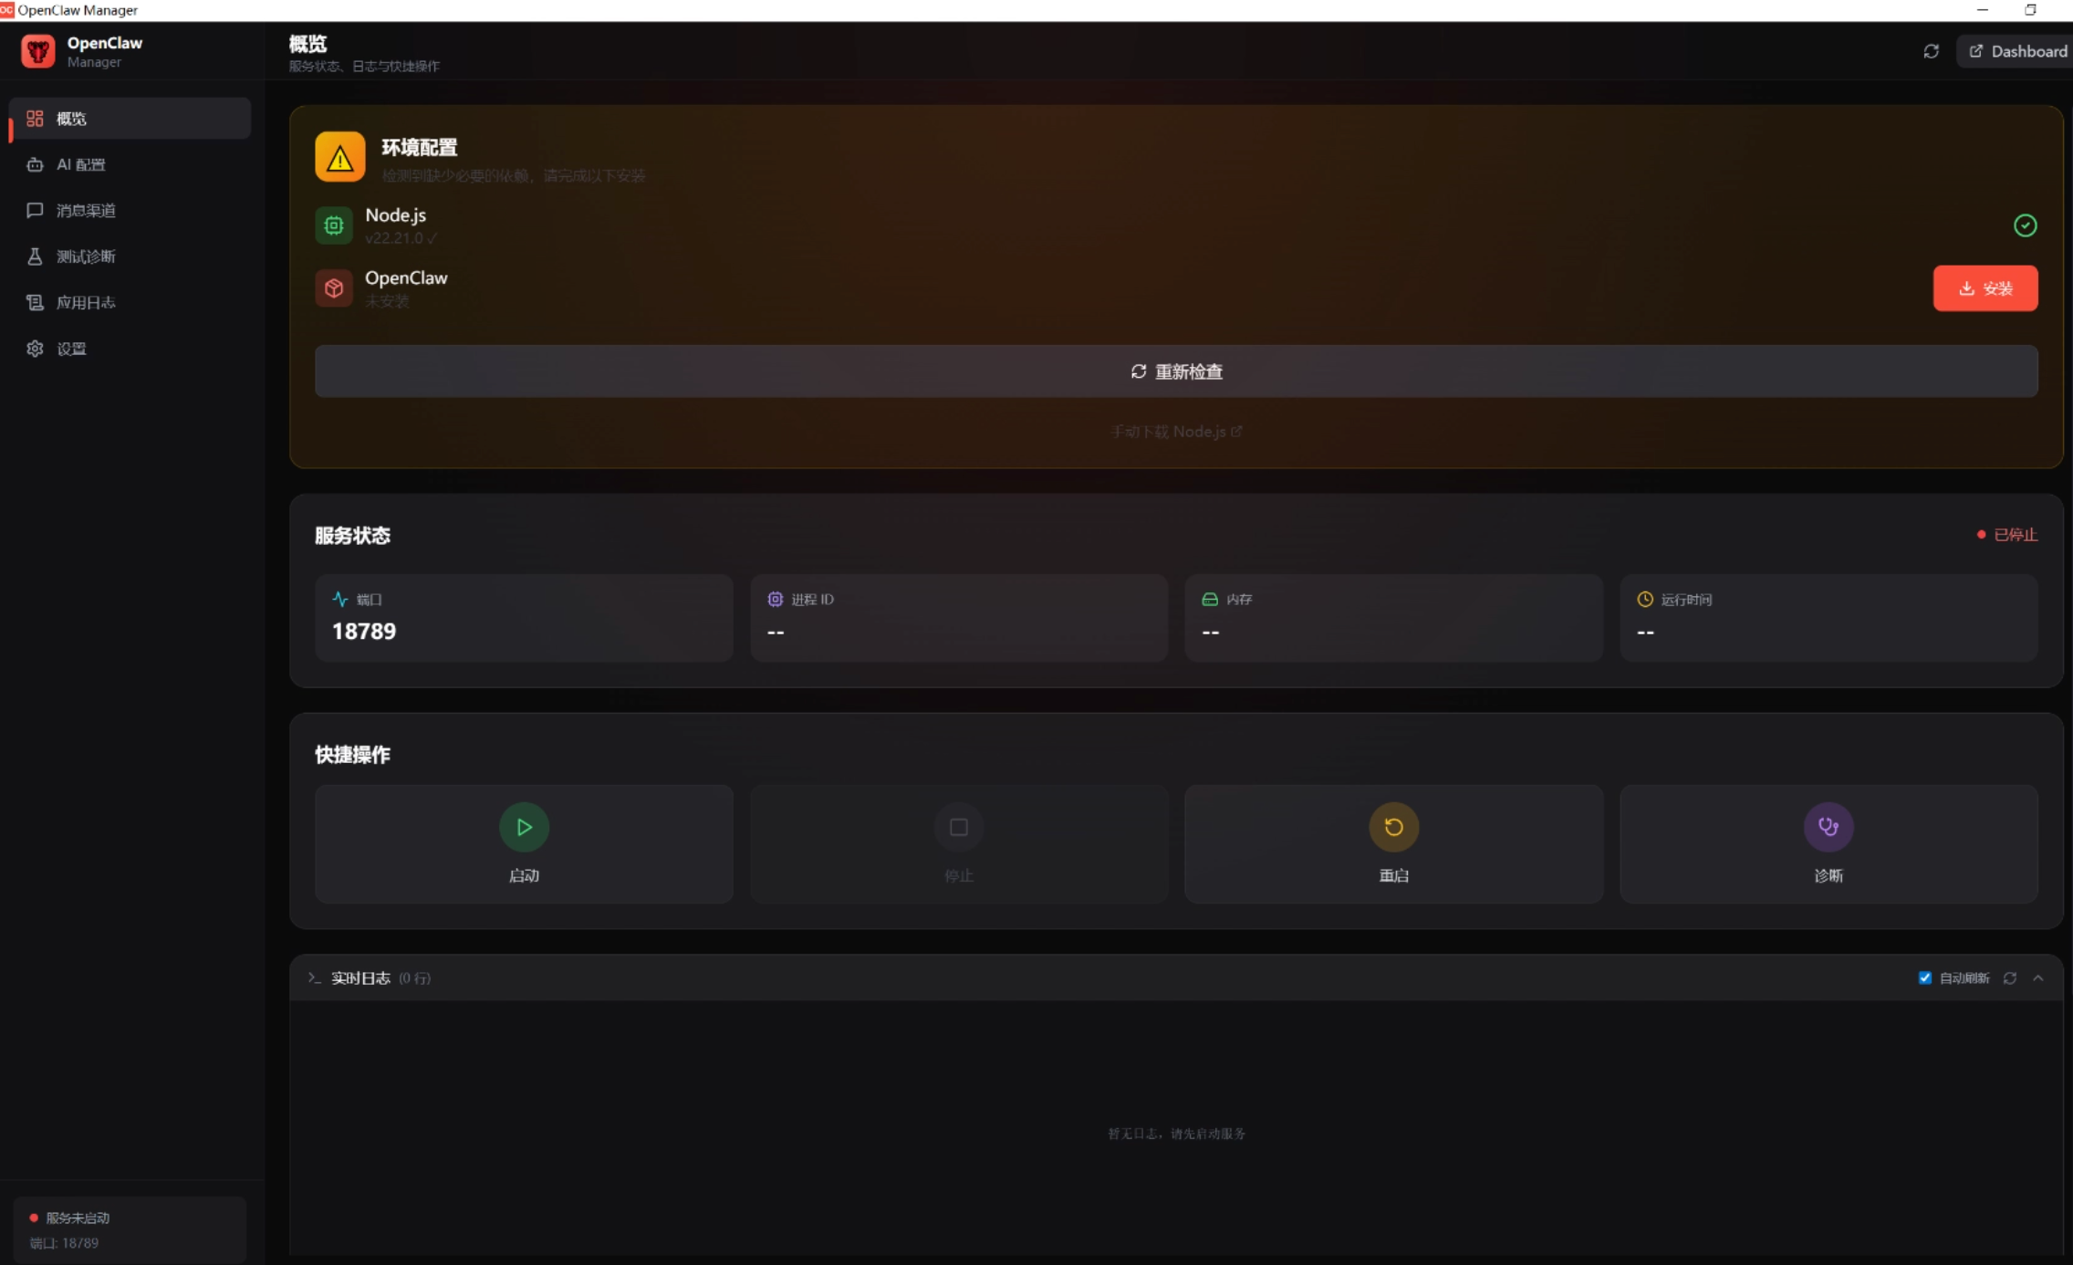The height and width of the screenshot is (1265, 2073).
Task: Open the 手动下载 Node.js link
Action: (x=1176, y=432)
